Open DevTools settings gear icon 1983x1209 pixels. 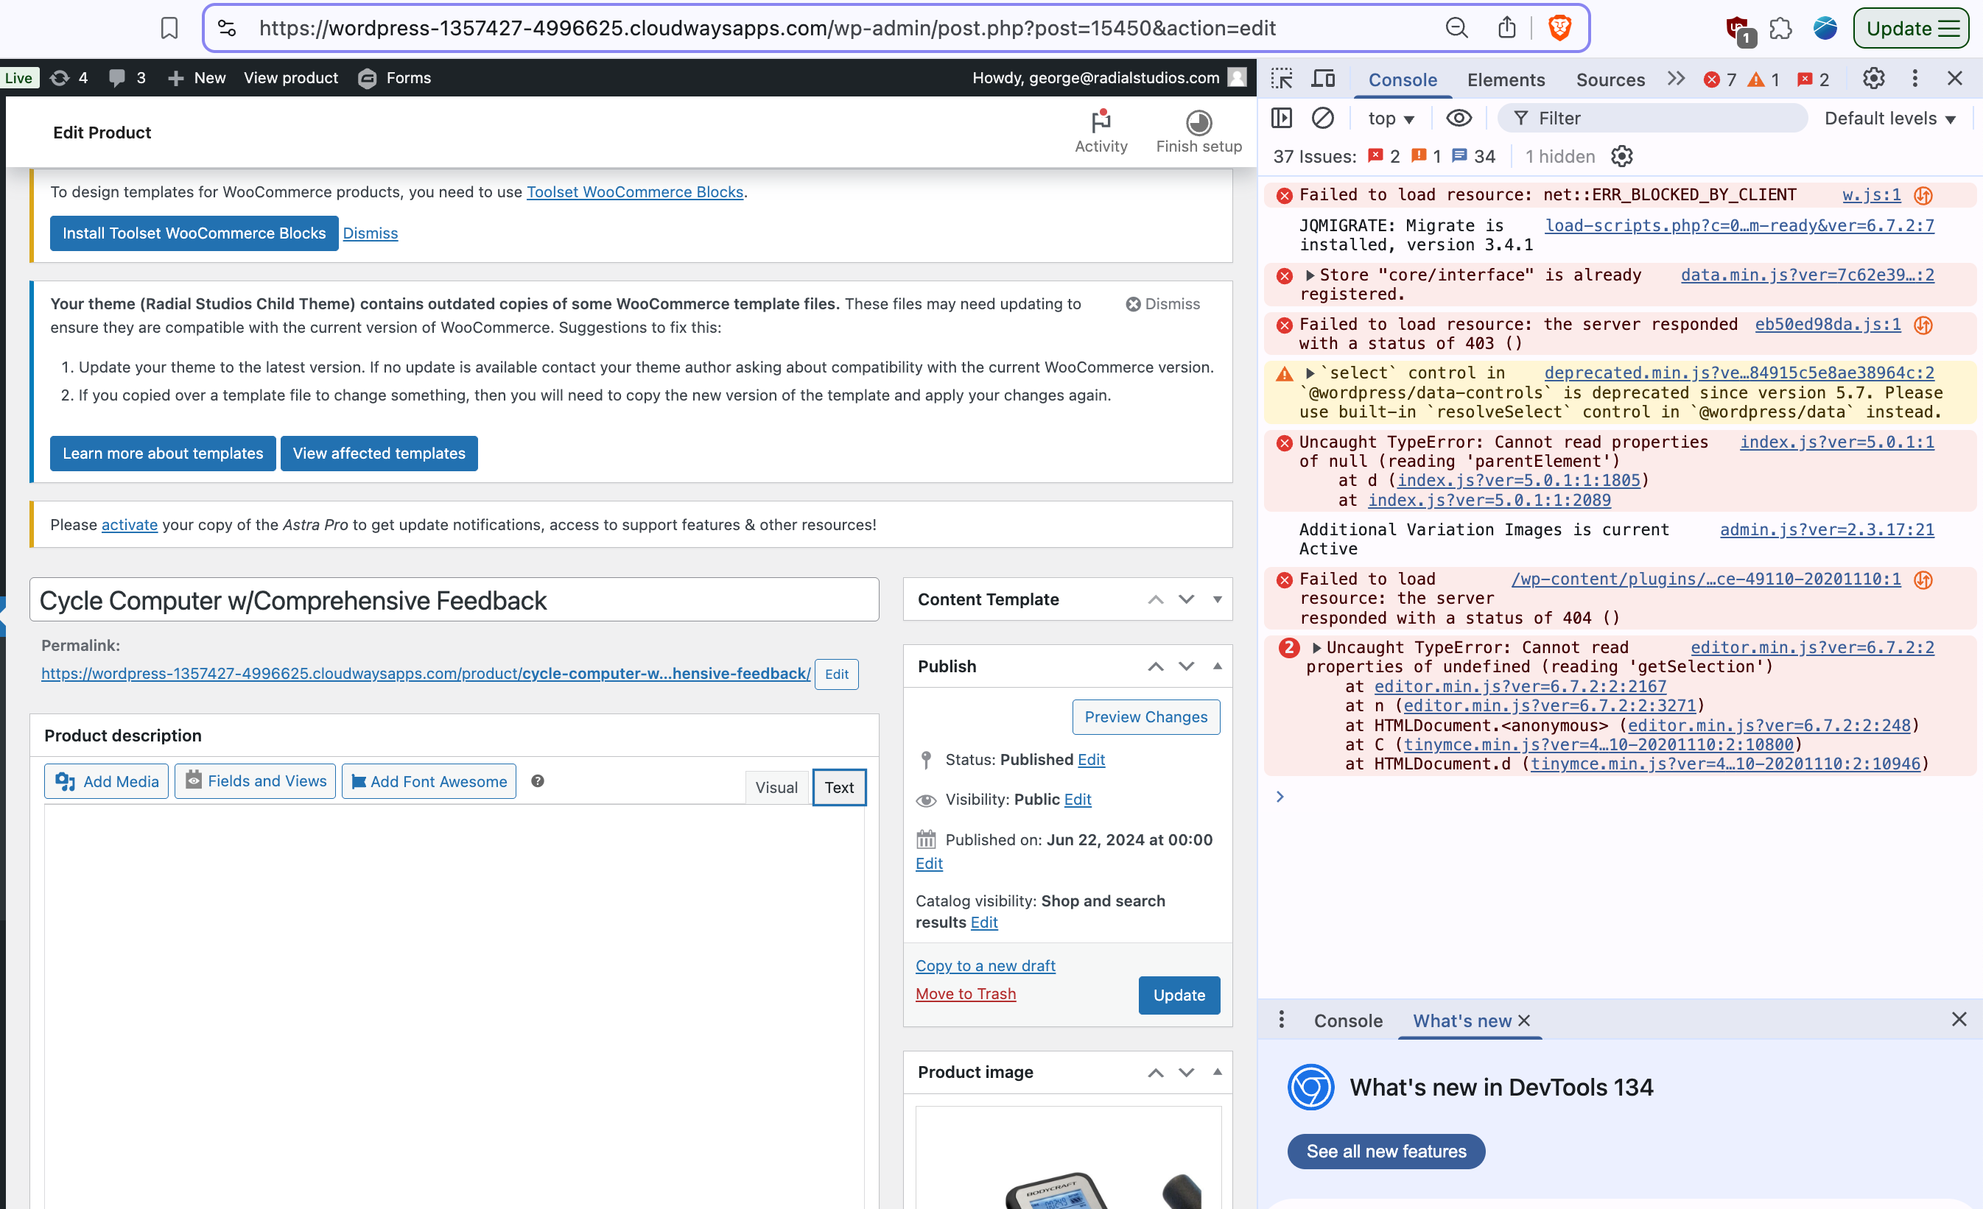point(1873,78)
